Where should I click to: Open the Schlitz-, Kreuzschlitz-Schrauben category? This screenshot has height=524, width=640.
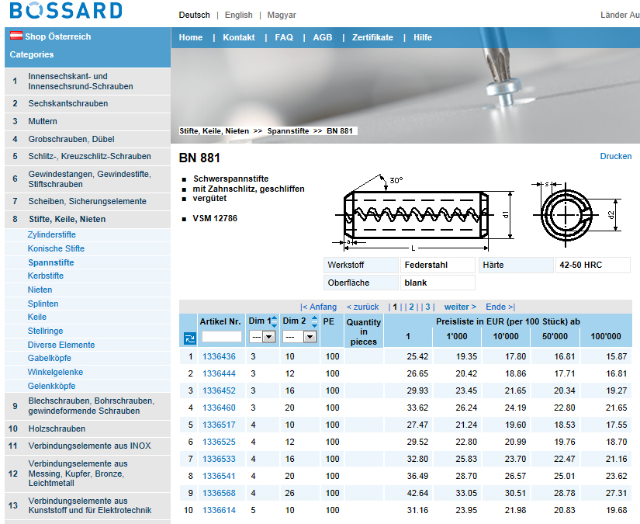click(89, 157)
